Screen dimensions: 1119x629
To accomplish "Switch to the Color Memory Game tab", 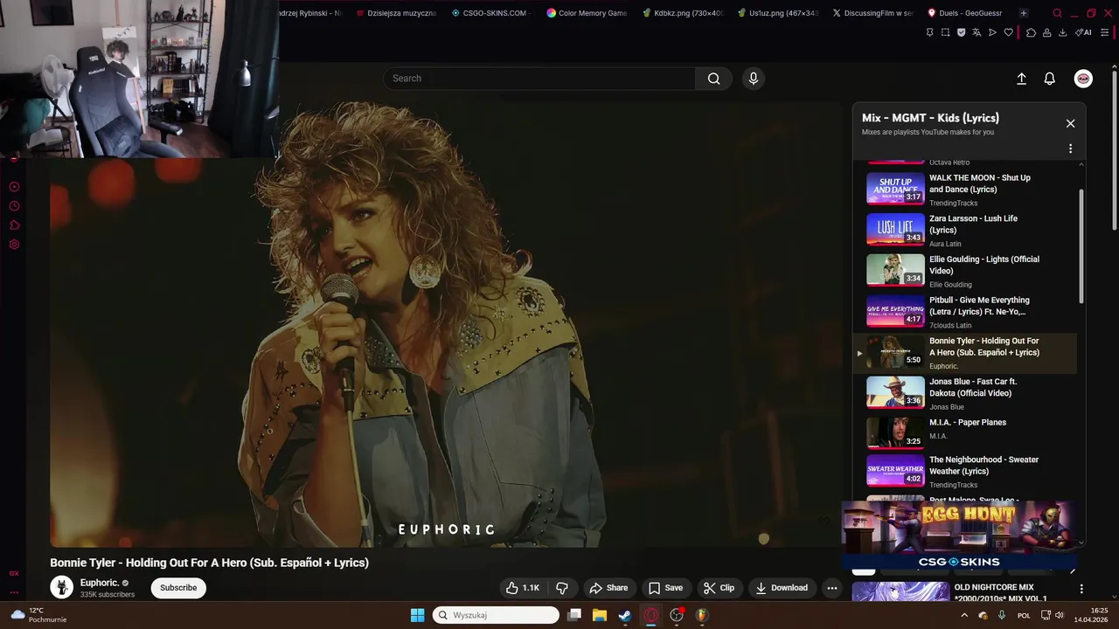I will [x=587, y=13].
